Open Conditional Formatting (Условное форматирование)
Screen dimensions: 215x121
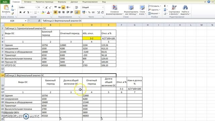click(114, 10)
